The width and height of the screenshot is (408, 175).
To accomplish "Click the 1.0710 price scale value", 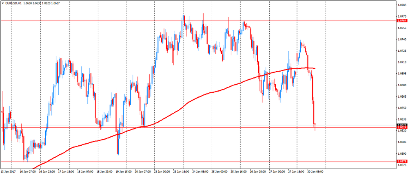I will [402, 62].
